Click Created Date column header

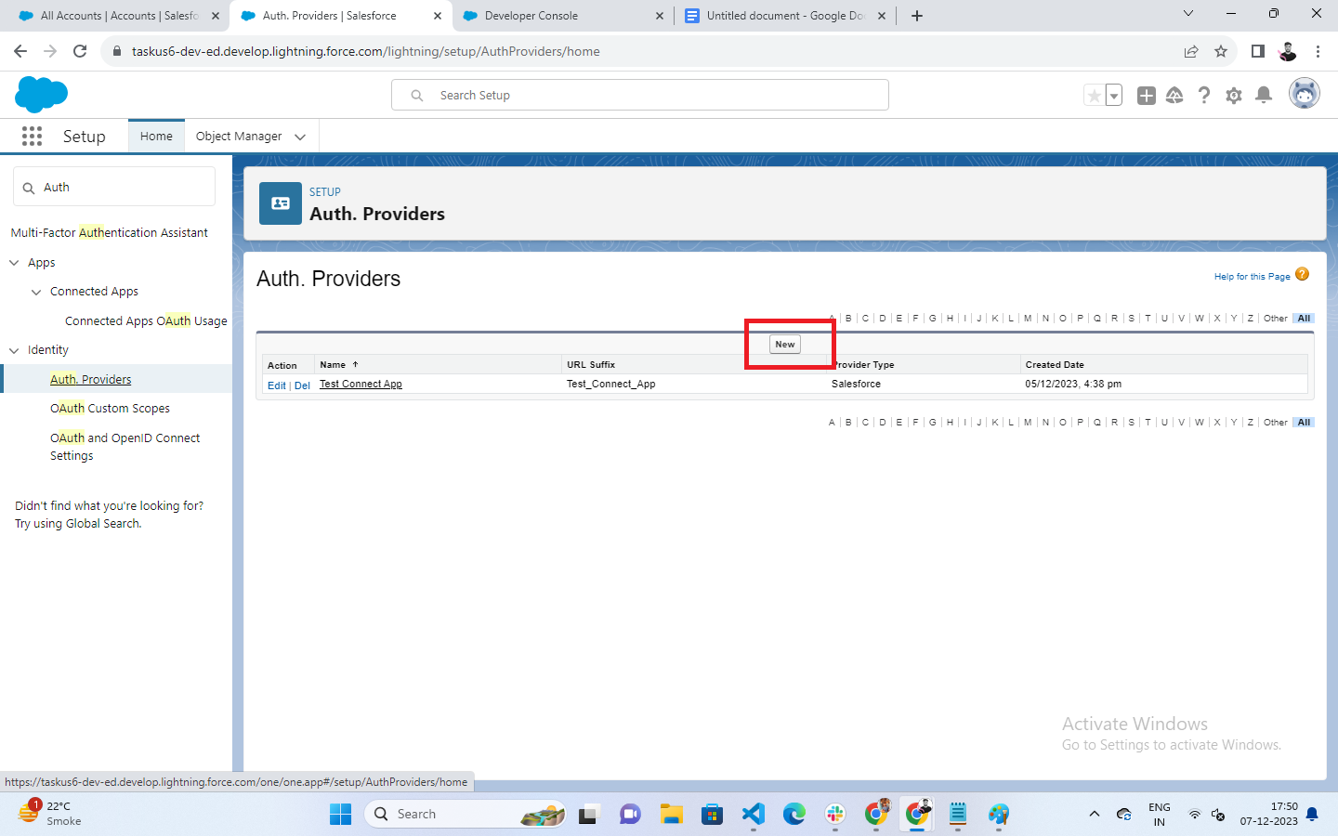coord(1055,365)
